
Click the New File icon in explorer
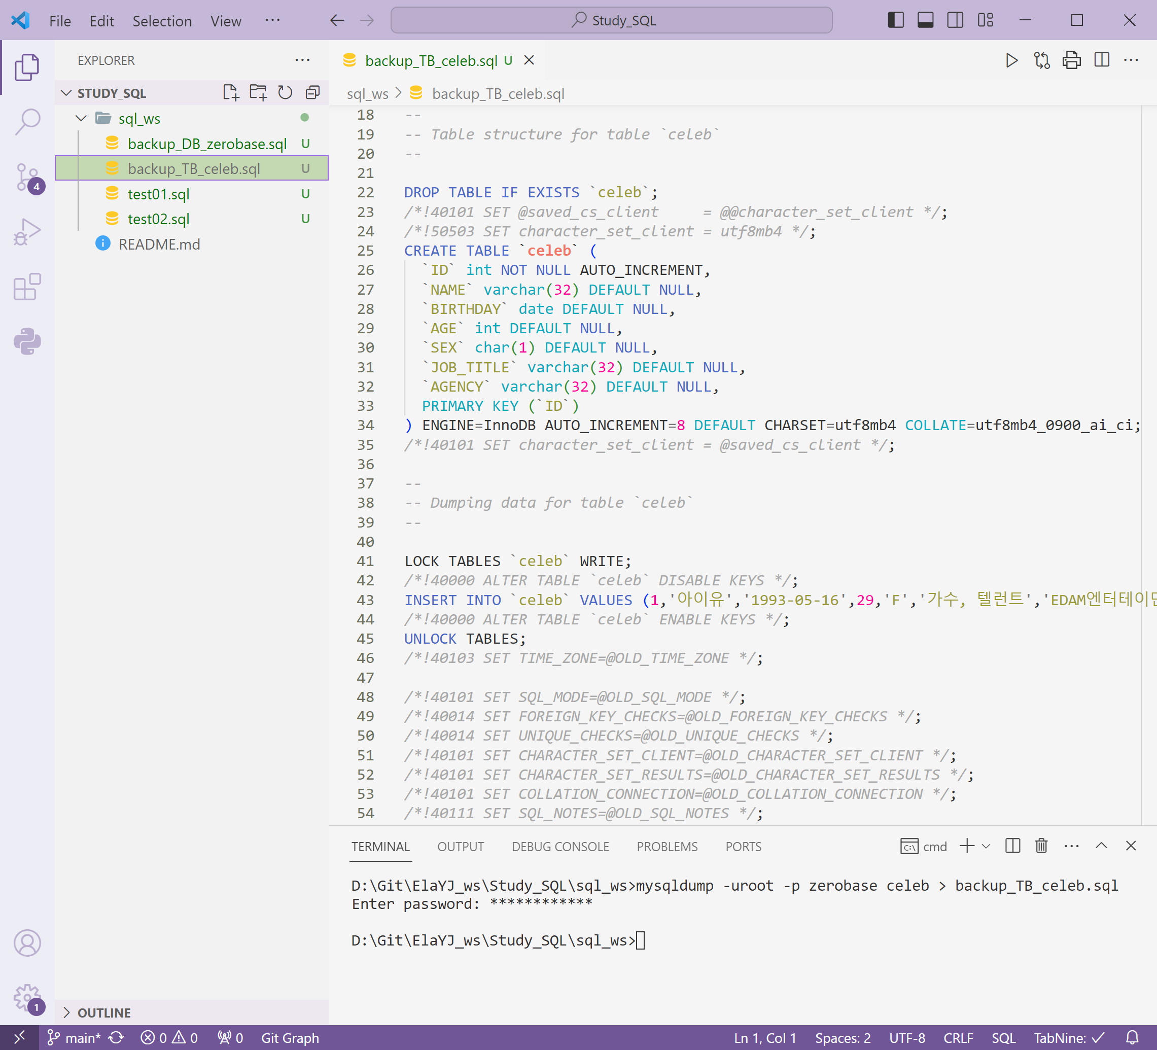[230, 92]
